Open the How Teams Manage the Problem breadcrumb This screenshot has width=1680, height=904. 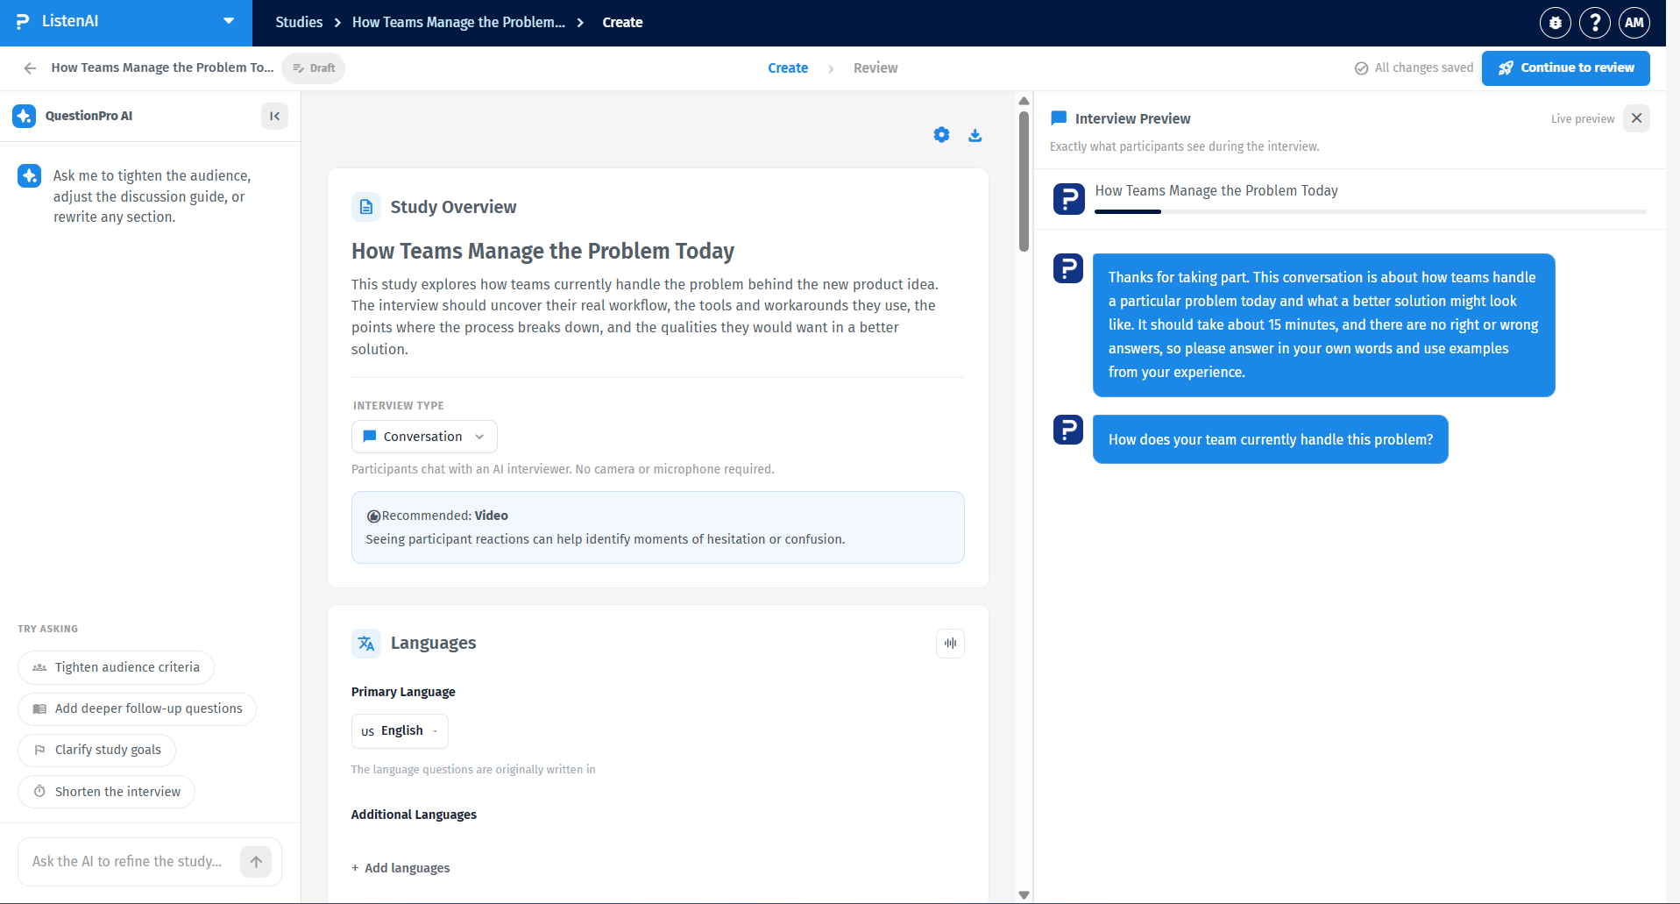pyautogui.click(x=458, y=23)
